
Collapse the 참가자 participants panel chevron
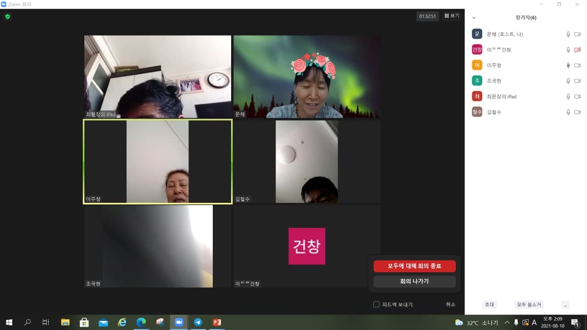474,18
